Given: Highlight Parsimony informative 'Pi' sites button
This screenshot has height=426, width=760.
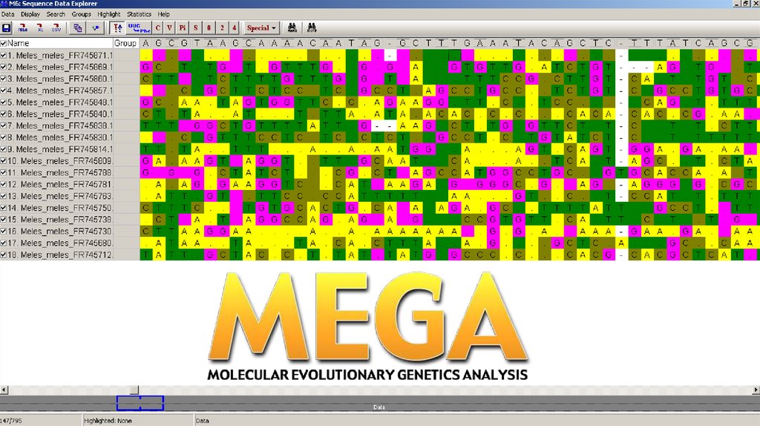Looking at the screenshot, I should (x=183, y=28).
